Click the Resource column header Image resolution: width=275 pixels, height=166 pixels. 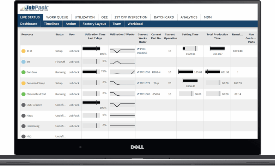(x=27, y=35)
